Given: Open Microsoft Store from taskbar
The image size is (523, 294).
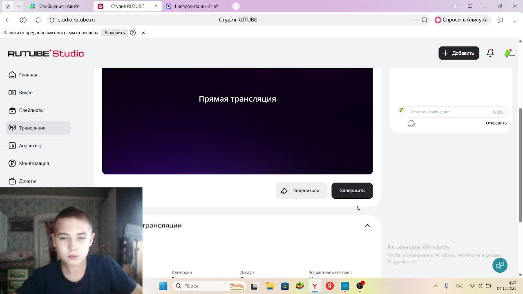Looking at the screenshot, I should point(285,286).
